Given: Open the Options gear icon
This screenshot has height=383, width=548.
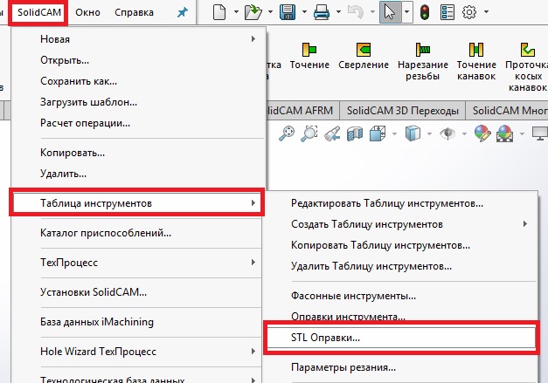Looking at the screenshot, I should 469,12.
